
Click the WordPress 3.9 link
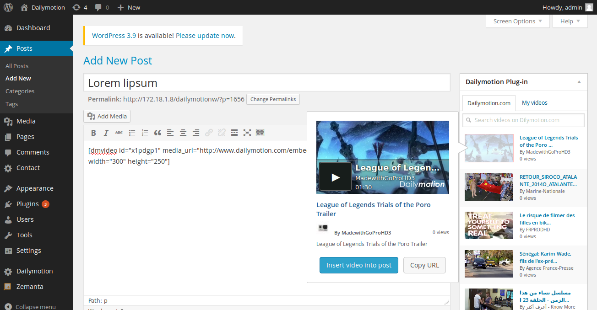(x=114, y=35)
